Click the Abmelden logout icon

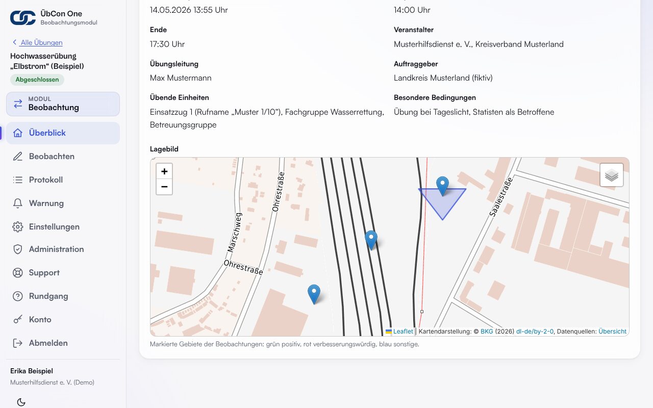(x=18, y=343)
